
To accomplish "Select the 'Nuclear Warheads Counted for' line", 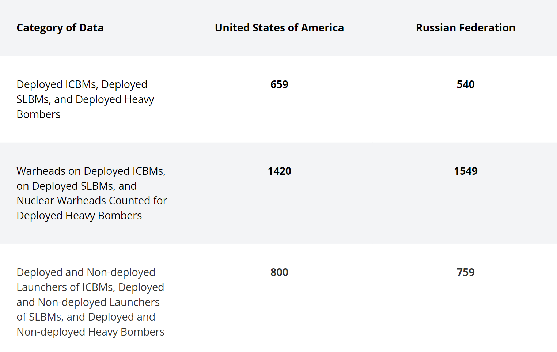I will [x=92, y=201].
